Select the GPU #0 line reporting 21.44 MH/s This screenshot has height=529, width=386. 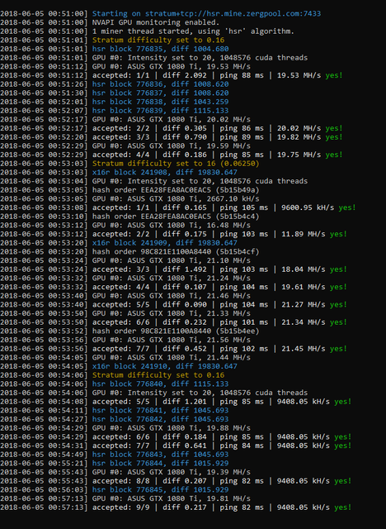pos(125,357)
